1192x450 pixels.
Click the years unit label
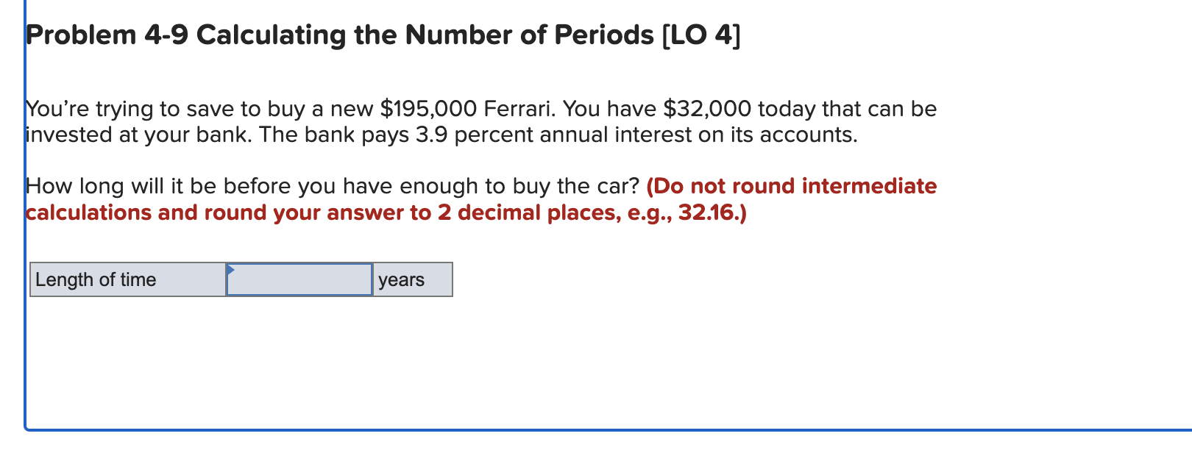pyautogui.click(x=400, y=279)
